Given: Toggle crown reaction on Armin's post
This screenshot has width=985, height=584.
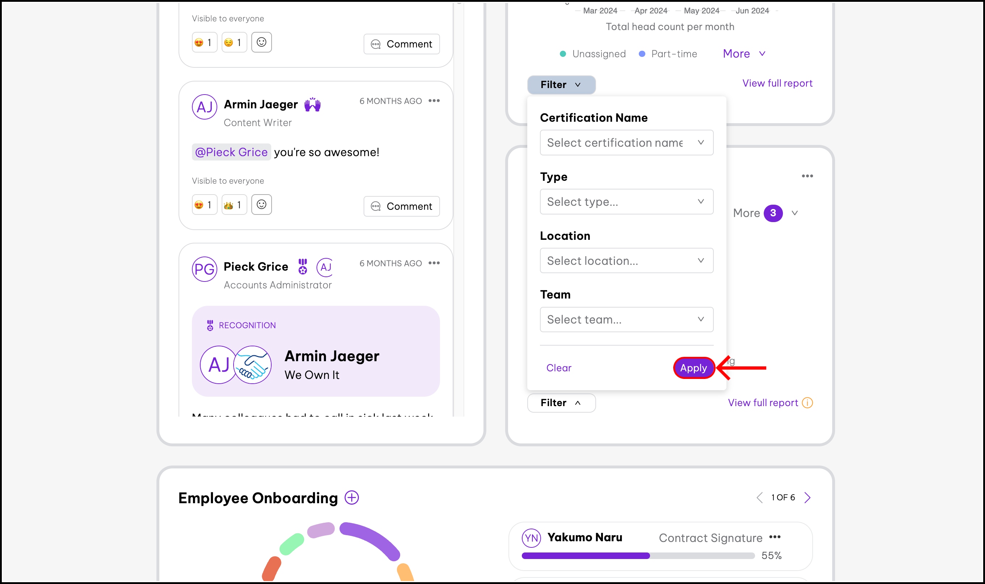Looking at the screenshot, I should pyautogui.click(x=234, y=205).
